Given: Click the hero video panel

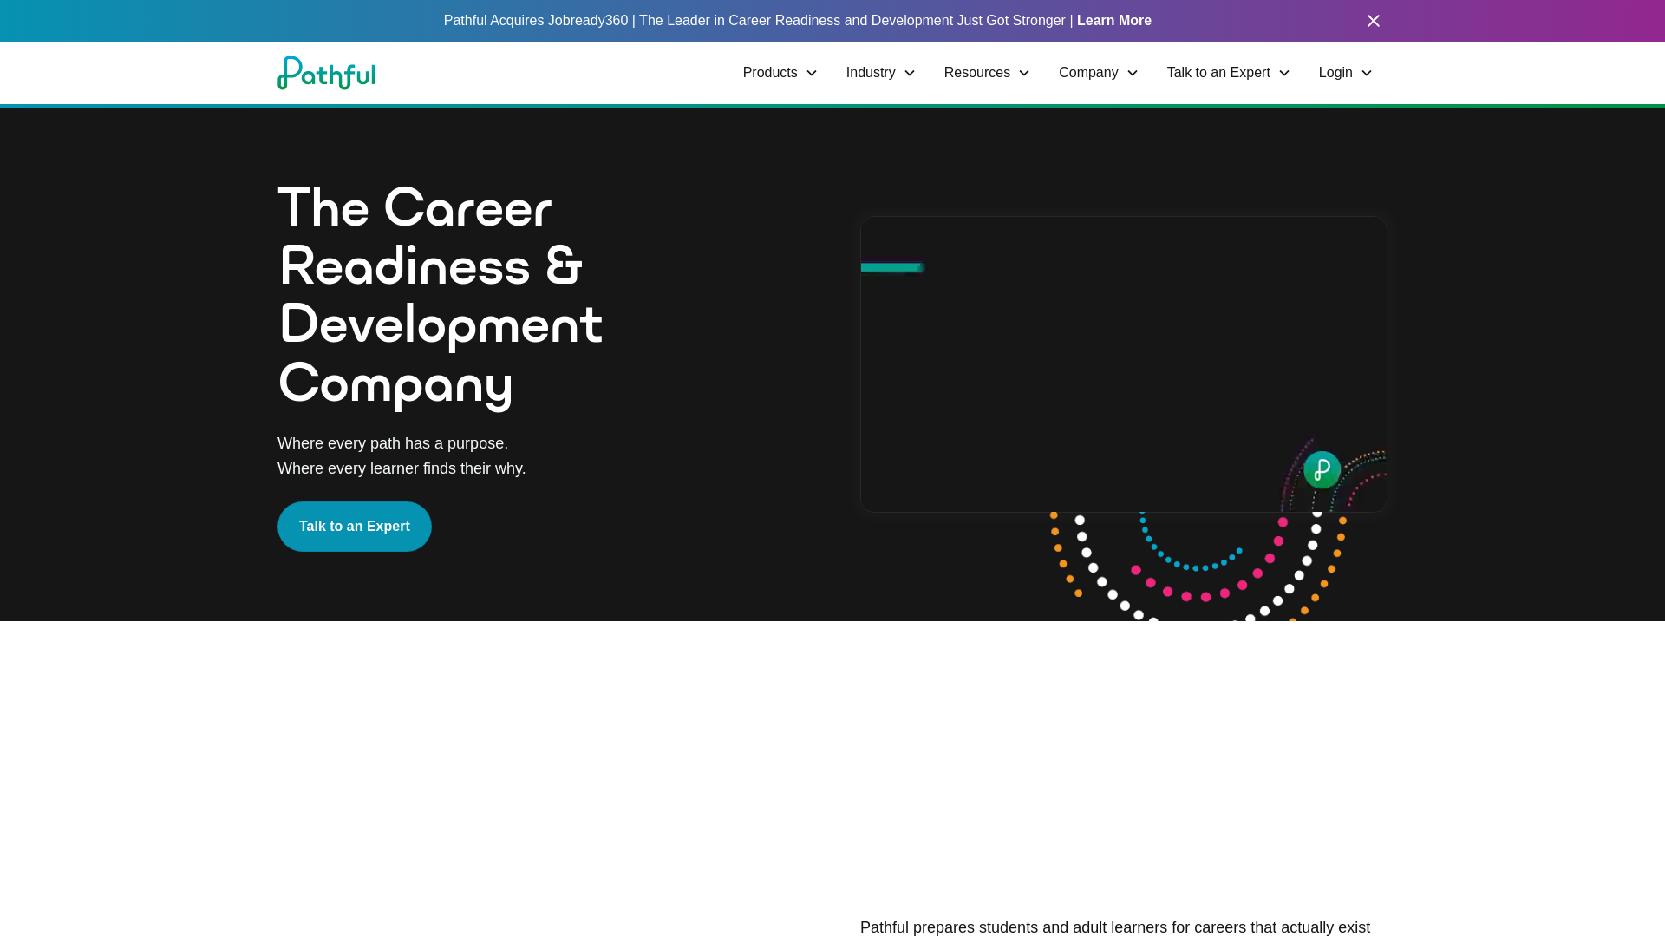Looking at the screenshot, I should click(x=1123, y=364).
